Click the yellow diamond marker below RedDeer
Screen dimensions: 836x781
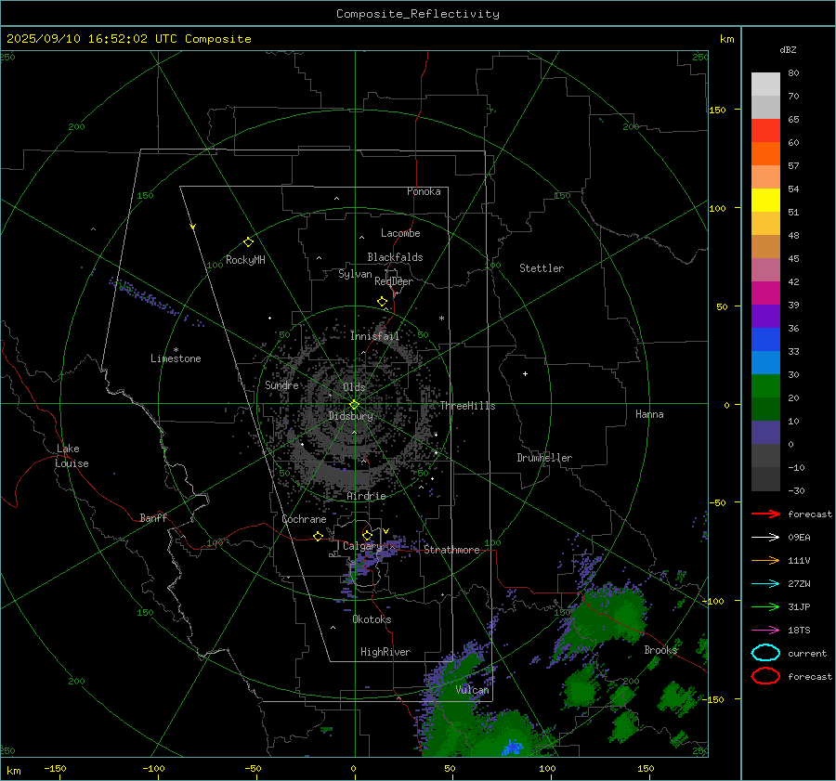click(x=382, y=302)
